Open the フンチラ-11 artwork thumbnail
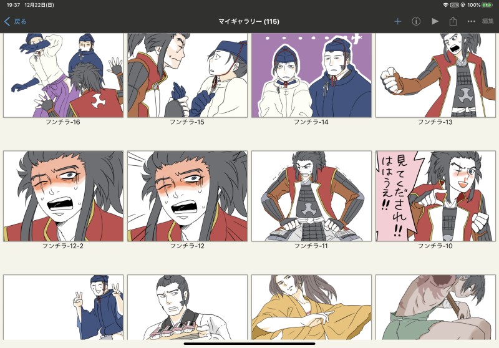The height and width of the screenshot is (348, 499). coord(311,196)
